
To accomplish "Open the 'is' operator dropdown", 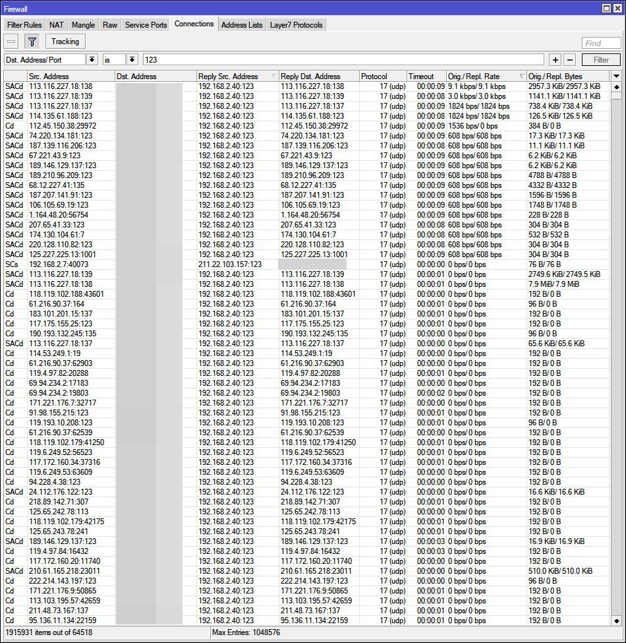I will pos(132,60).
